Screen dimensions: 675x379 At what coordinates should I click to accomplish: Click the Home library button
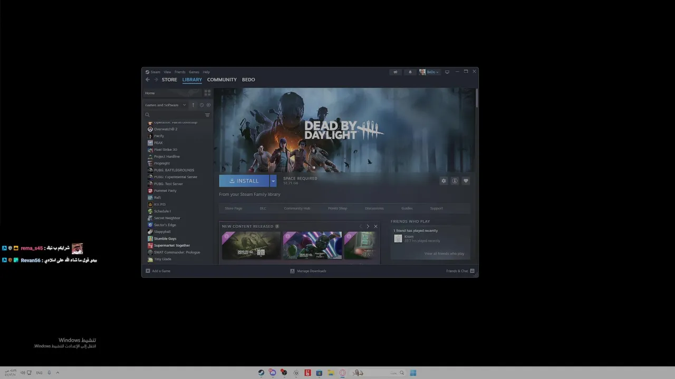click(172, 93)
